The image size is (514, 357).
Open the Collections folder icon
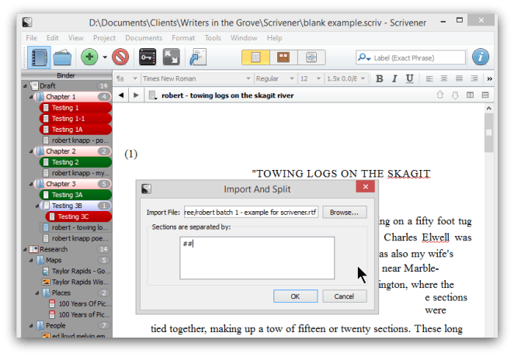[62, 57]
